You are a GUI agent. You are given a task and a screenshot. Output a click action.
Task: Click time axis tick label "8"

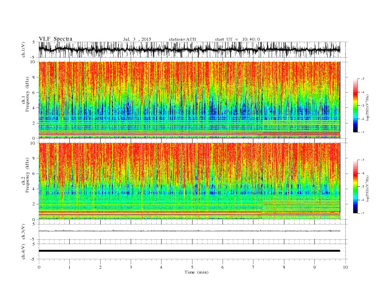click(x=284, y=267)
